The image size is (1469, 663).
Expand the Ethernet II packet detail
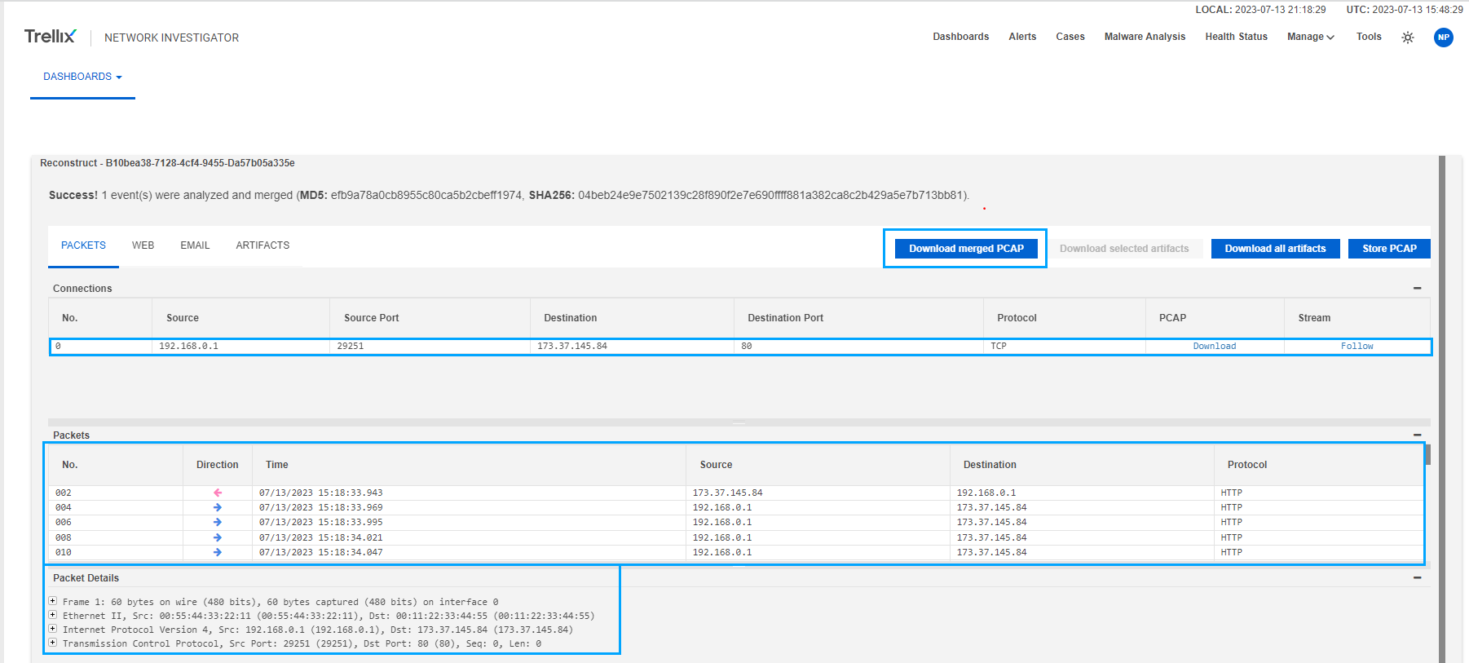(x=53, y=615)
